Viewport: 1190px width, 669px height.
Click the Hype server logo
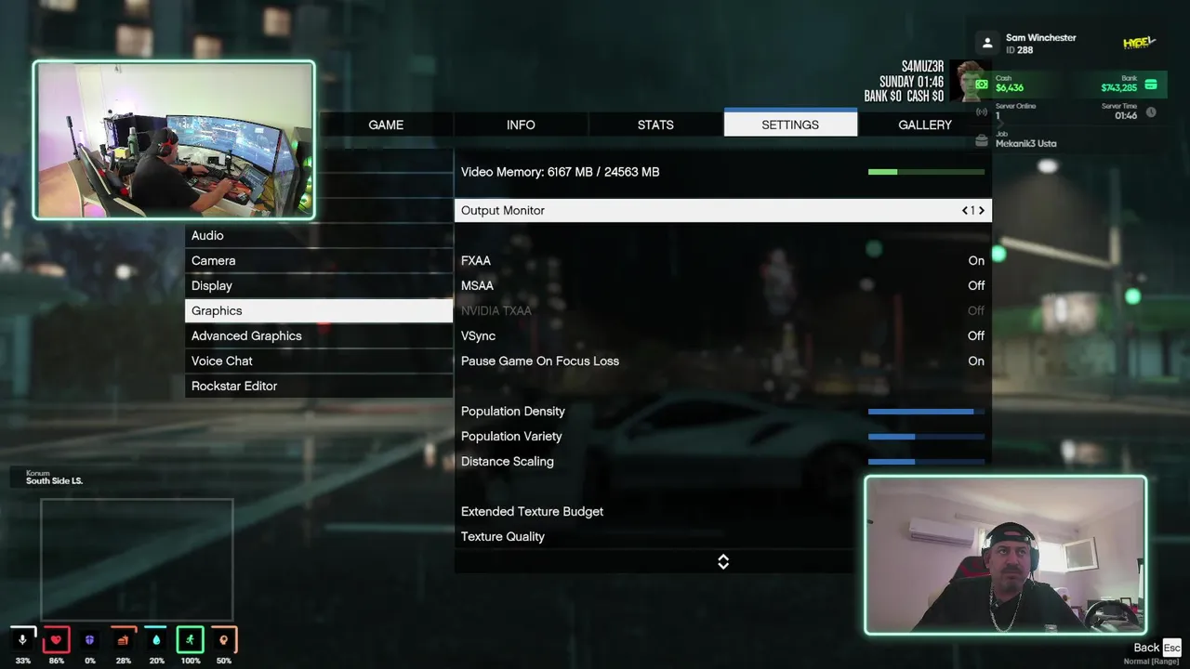tap(1138, 43)
